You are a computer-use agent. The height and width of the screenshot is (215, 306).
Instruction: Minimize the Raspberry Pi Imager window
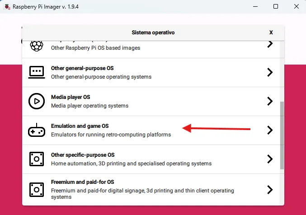tap(255, 7)
